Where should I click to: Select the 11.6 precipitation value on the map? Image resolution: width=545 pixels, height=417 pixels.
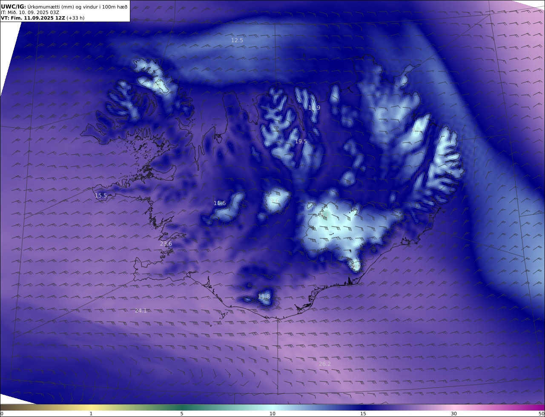pyautogui.click(x=220, y=203)
